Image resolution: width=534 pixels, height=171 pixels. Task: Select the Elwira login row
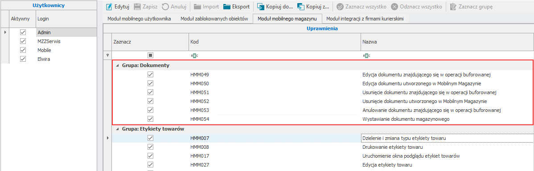click(x=66, y=59)
